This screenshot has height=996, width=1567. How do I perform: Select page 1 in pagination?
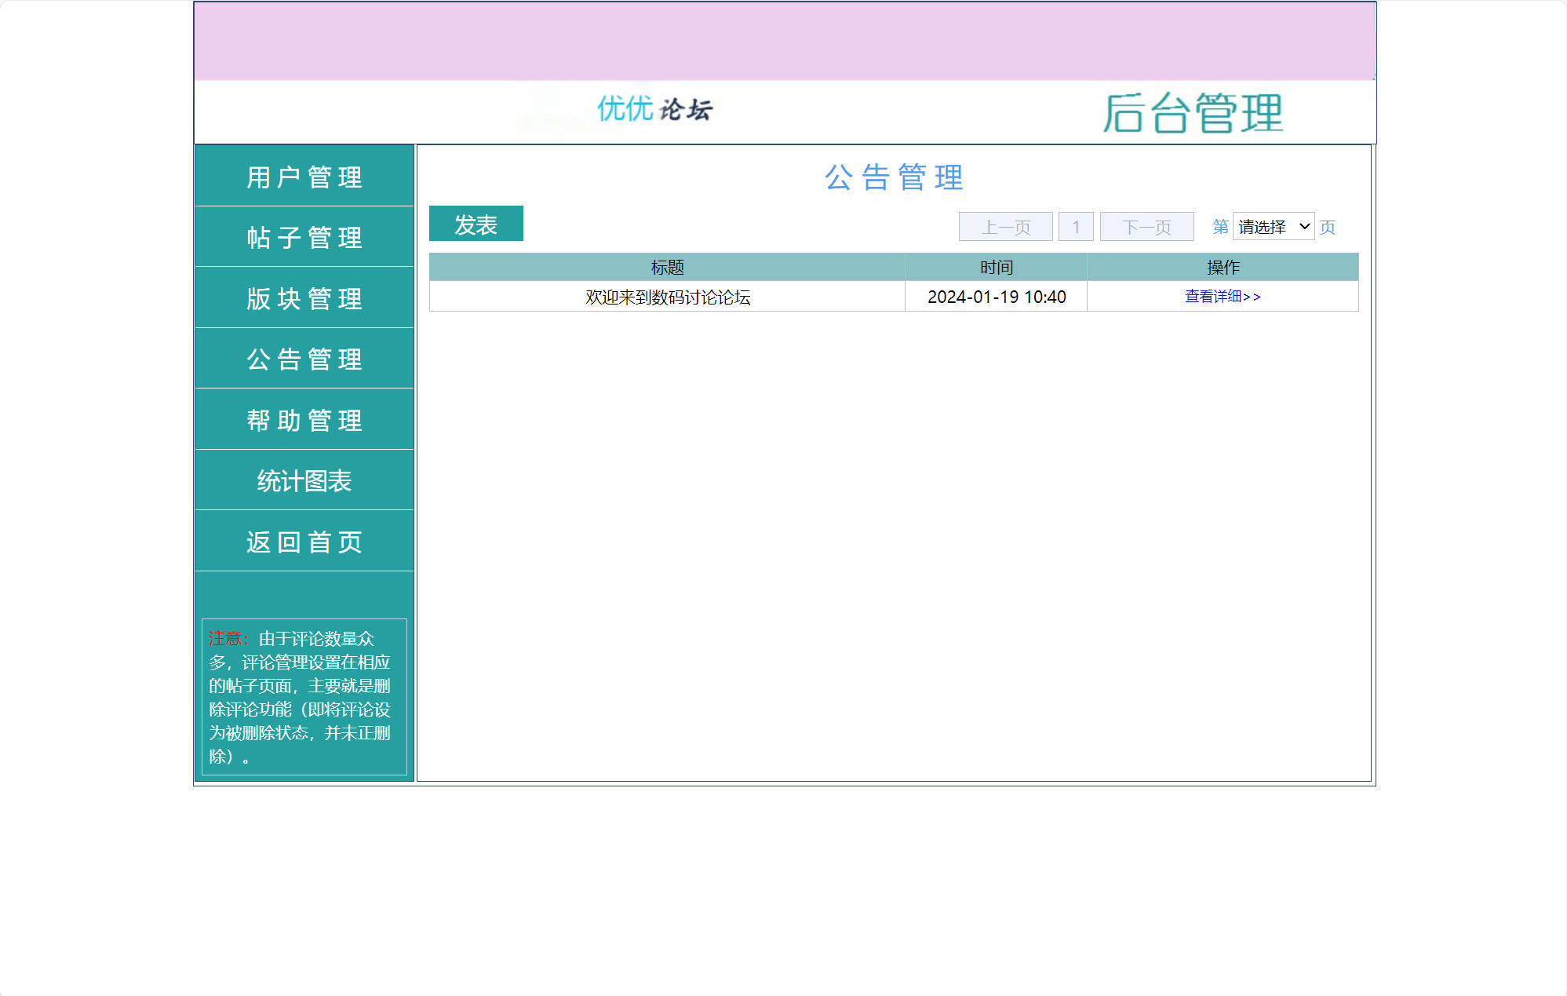click(x=1077, y=226)
